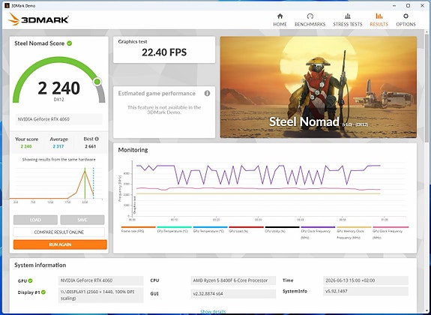Switch to the Results tab

379,19
